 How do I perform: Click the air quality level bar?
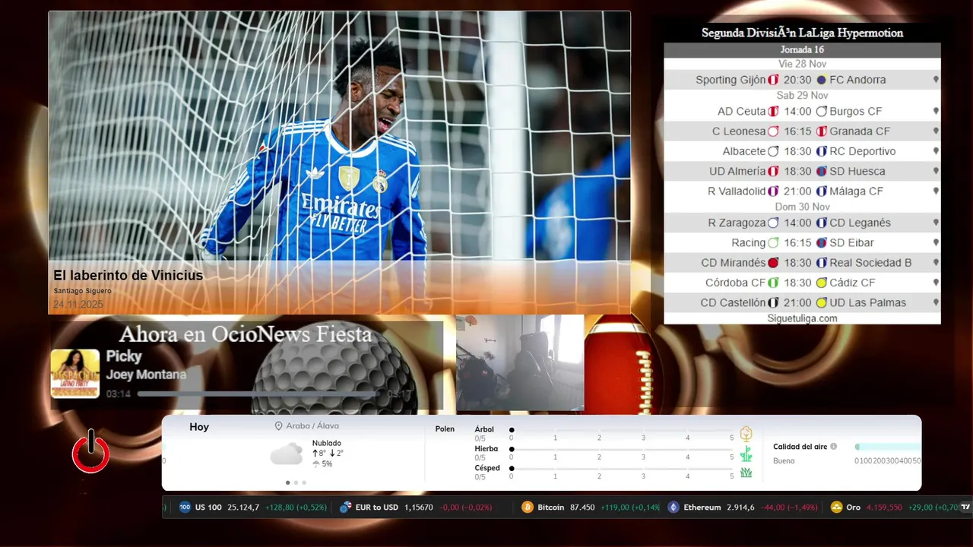coord(887,447)
